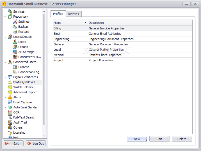Screen dimensions: 201x151
Task: Click the Restore icon
Action: pos(15,32)
